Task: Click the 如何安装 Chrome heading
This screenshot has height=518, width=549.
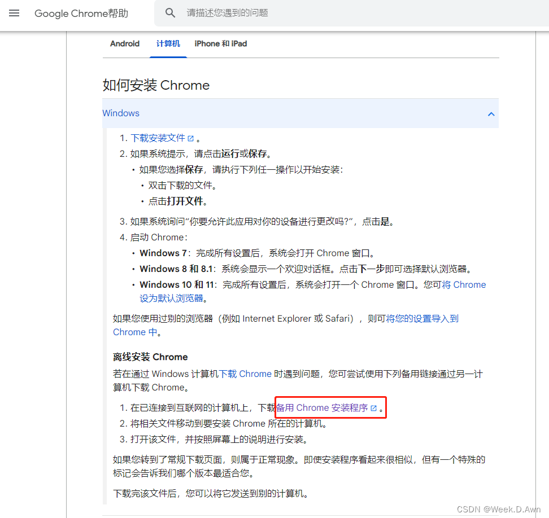Action: pos(156,85)
